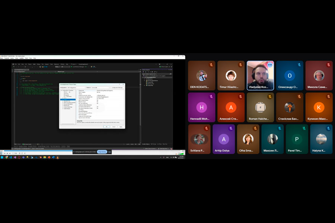
Task: Select Vladyslav Koz... video tile
Action: click(260, 75)
